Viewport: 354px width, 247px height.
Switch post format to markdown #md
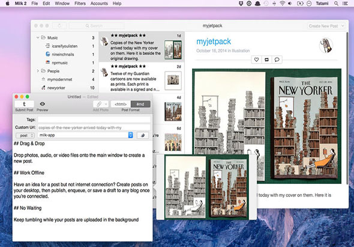140,104
